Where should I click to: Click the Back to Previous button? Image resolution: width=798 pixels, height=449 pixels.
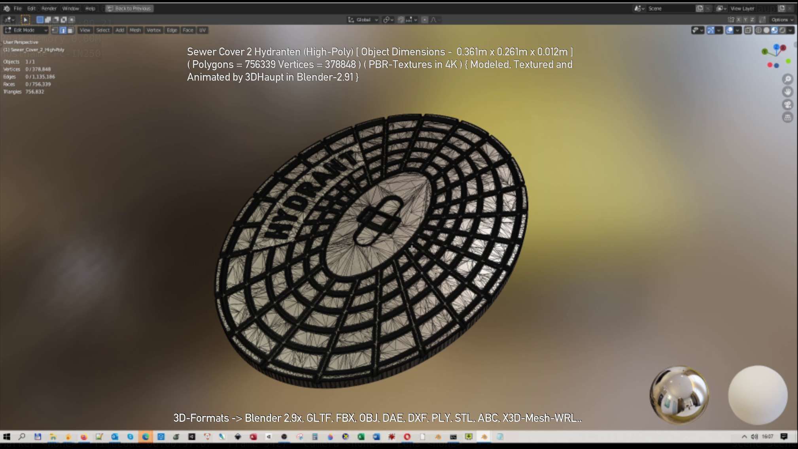tap(129, 8)
